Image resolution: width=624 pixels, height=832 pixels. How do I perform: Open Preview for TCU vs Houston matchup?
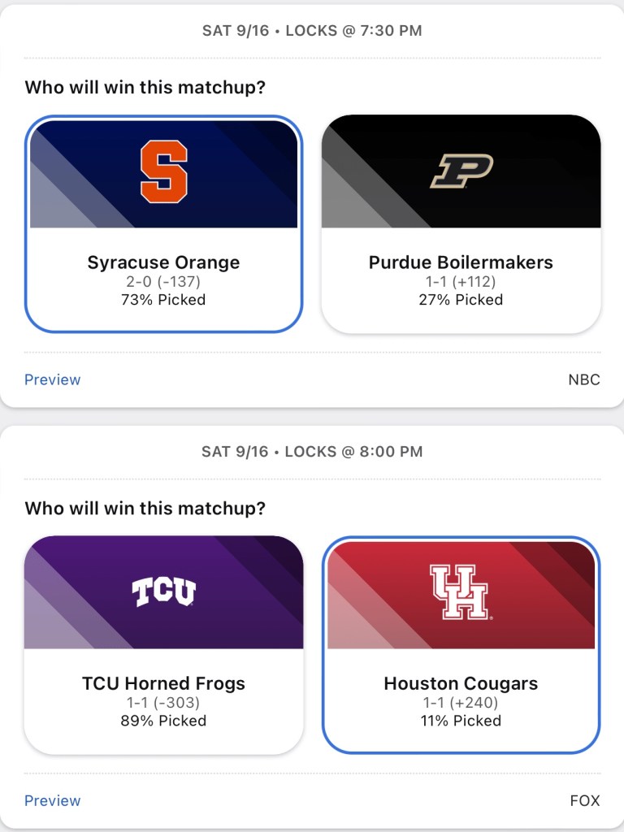click(53, 800)
